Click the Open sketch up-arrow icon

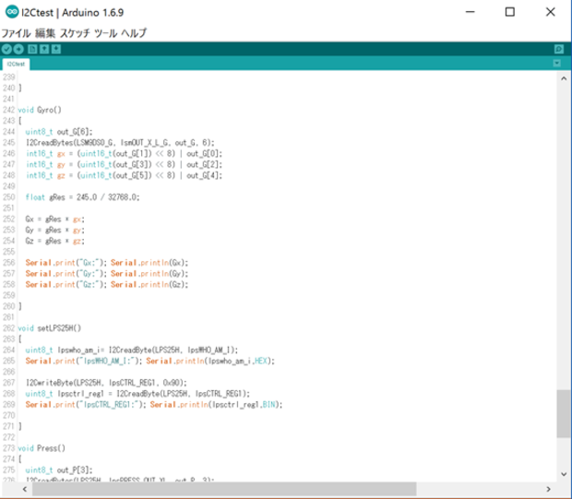click(x=44, y=48)
